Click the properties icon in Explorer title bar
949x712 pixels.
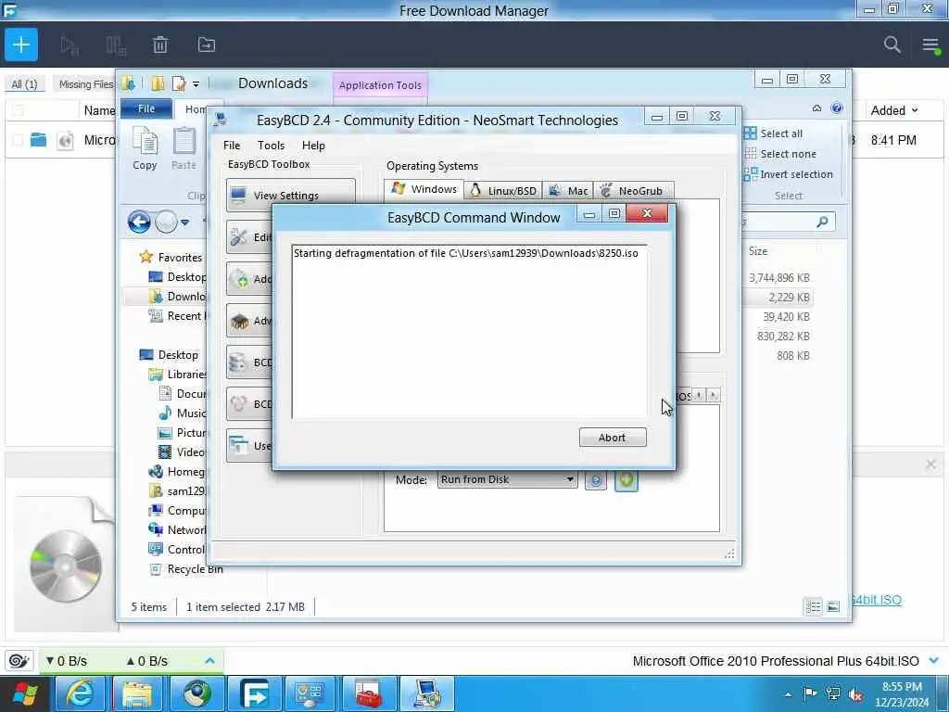pyautogui.click(x=179, y=83)
